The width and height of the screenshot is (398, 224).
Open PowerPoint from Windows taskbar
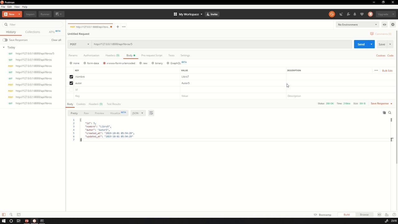tap(27, 221)
